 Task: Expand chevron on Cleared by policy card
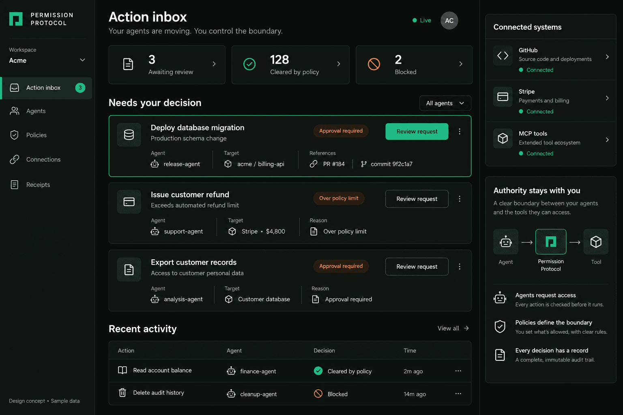click(339, 64)
